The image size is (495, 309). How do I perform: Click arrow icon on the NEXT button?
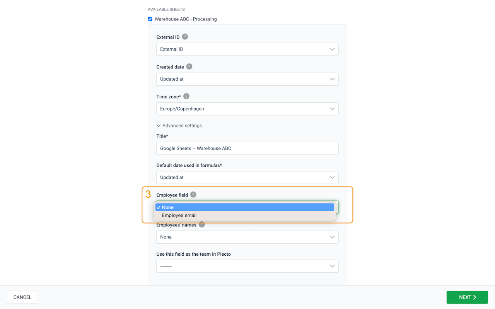(x=475, y=297)
